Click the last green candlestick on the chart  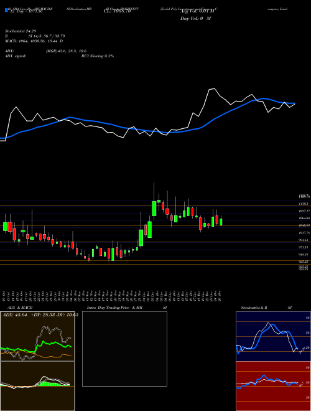click(x=221, y=222)
